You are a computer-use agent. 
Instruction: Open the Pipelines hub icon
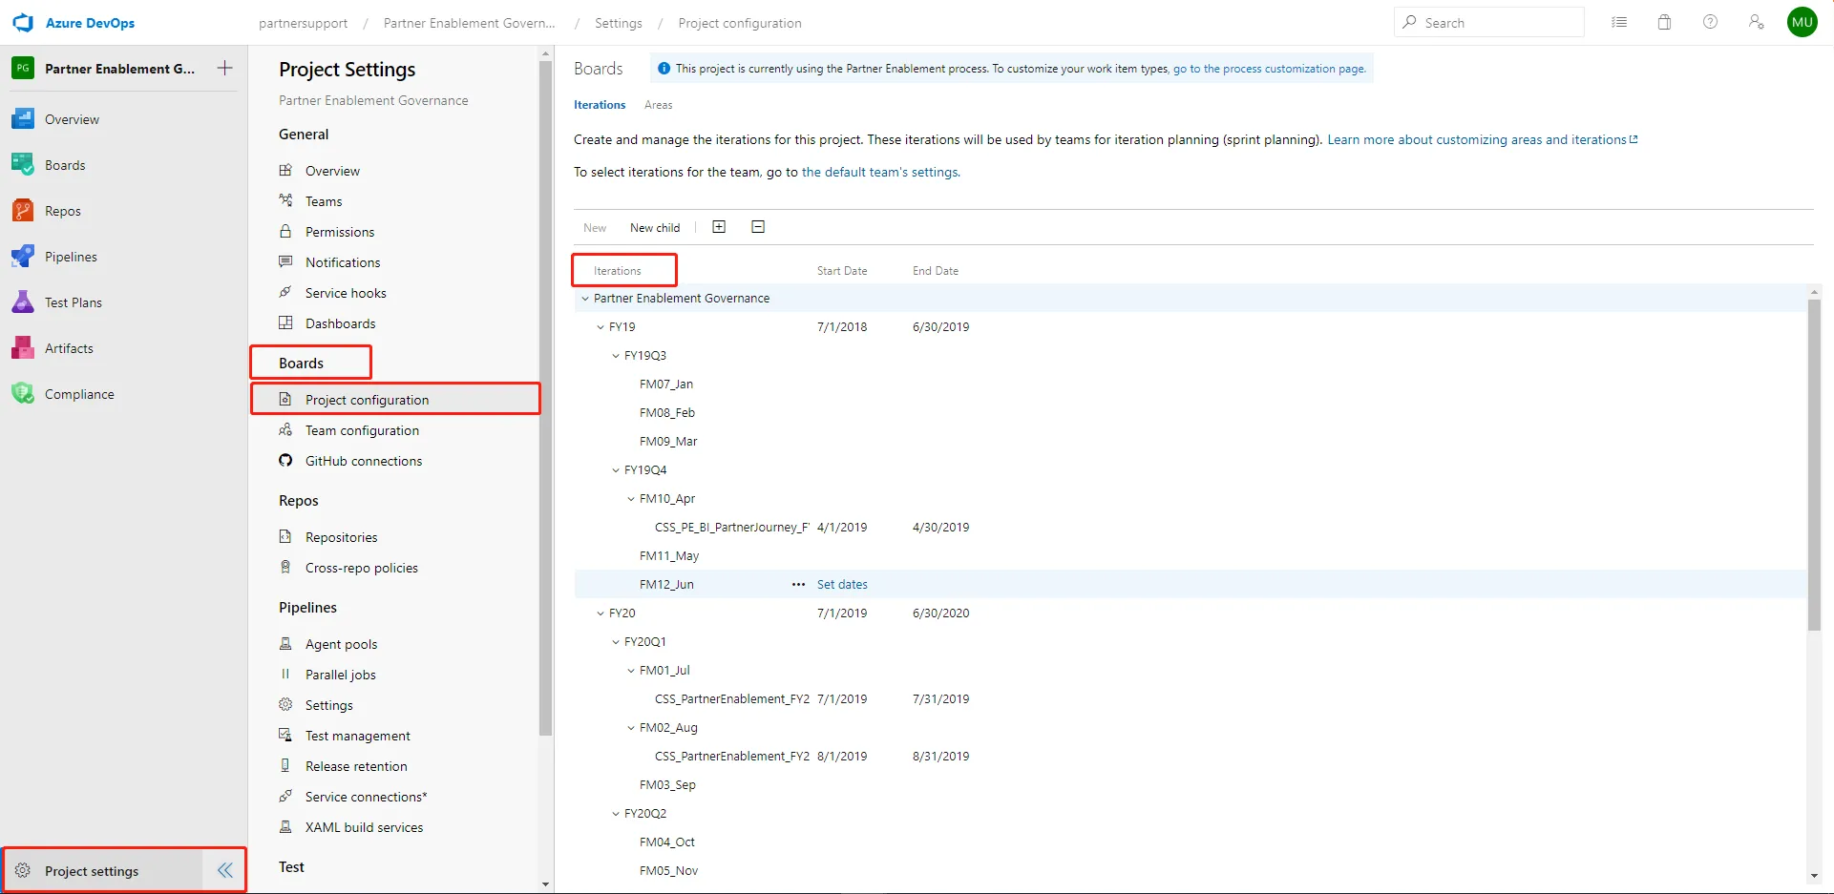pos(23,257)
